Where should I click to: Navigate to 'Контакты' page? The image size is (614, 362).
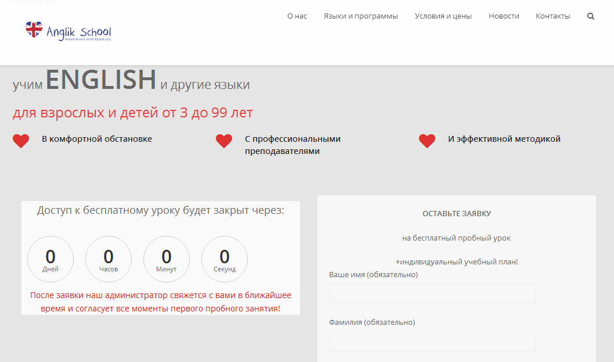click(x=552, y=16)
